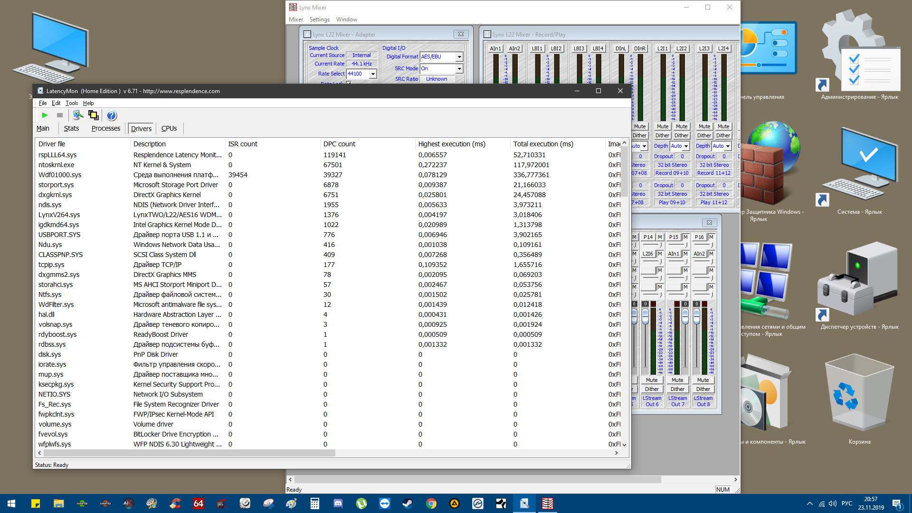Click the LBI3 input label button
912x513 pixels.
coord(579,48)
